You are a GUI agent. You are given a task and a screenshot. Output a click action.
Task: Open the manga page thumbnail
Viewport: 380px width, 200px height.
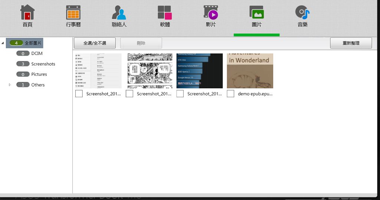pos(150,71)
